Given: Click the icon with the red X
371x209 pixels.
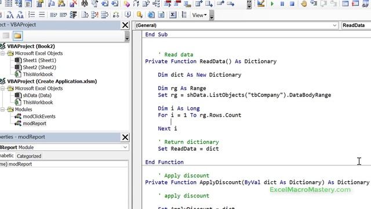Looking at the screenshot, I should coord(73,3).
